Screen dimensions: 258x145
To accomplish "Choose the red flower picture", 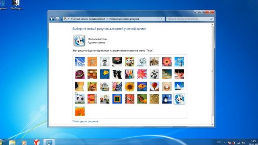I will [x=167, y=62].
